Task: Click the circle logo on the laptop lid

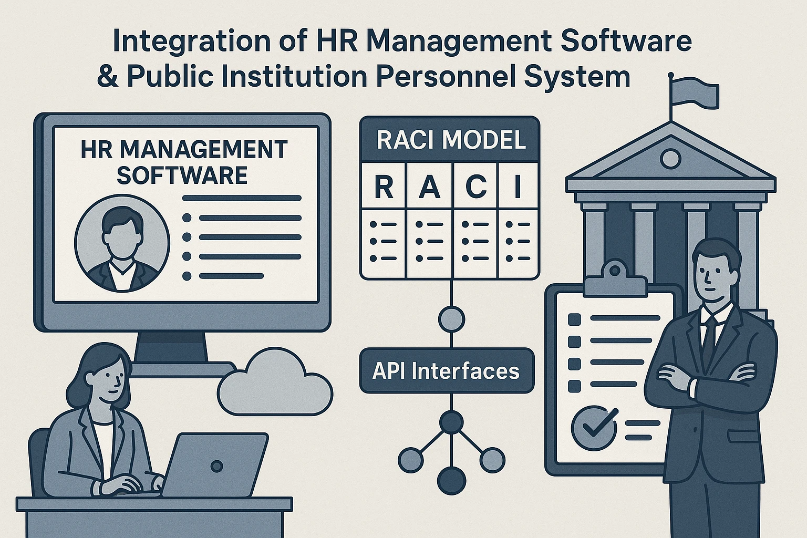Action: pyautogui.click(x=216, y=465)
